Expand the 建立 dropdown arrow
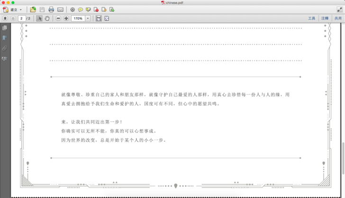 click(x=21, y=9)
